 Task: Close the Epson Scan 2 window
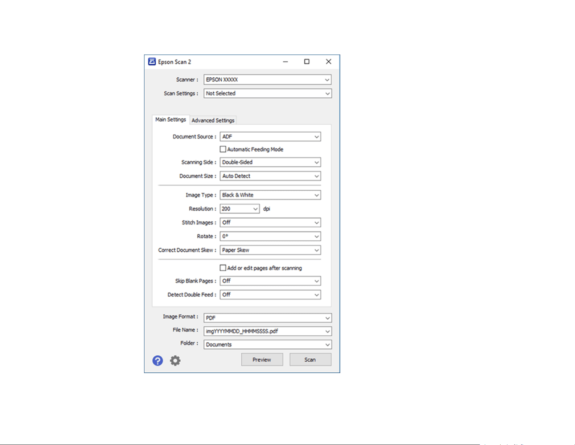point(329,62)
